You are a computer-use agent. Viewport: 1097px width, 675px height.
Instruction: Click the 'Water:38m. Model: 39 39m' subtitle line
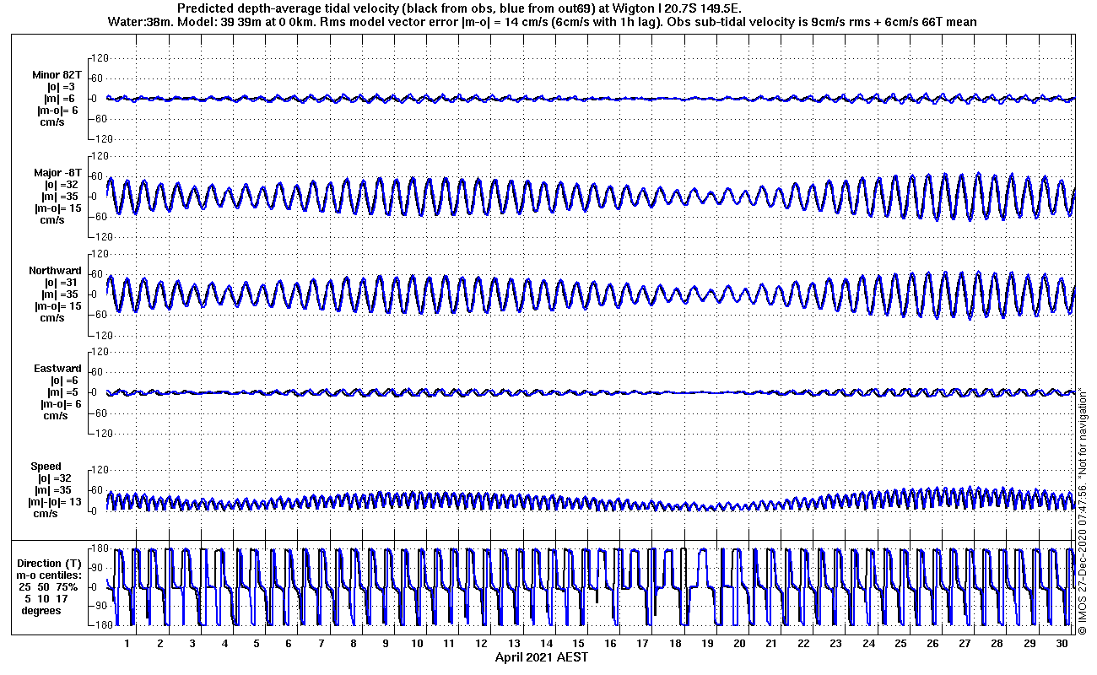pyautogui.click(x=543, y=22)
